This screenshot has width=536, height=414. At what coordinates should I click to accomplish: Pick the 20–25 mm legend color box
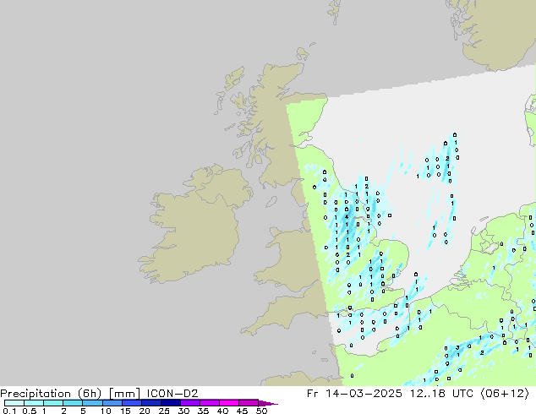click(151, 403)
